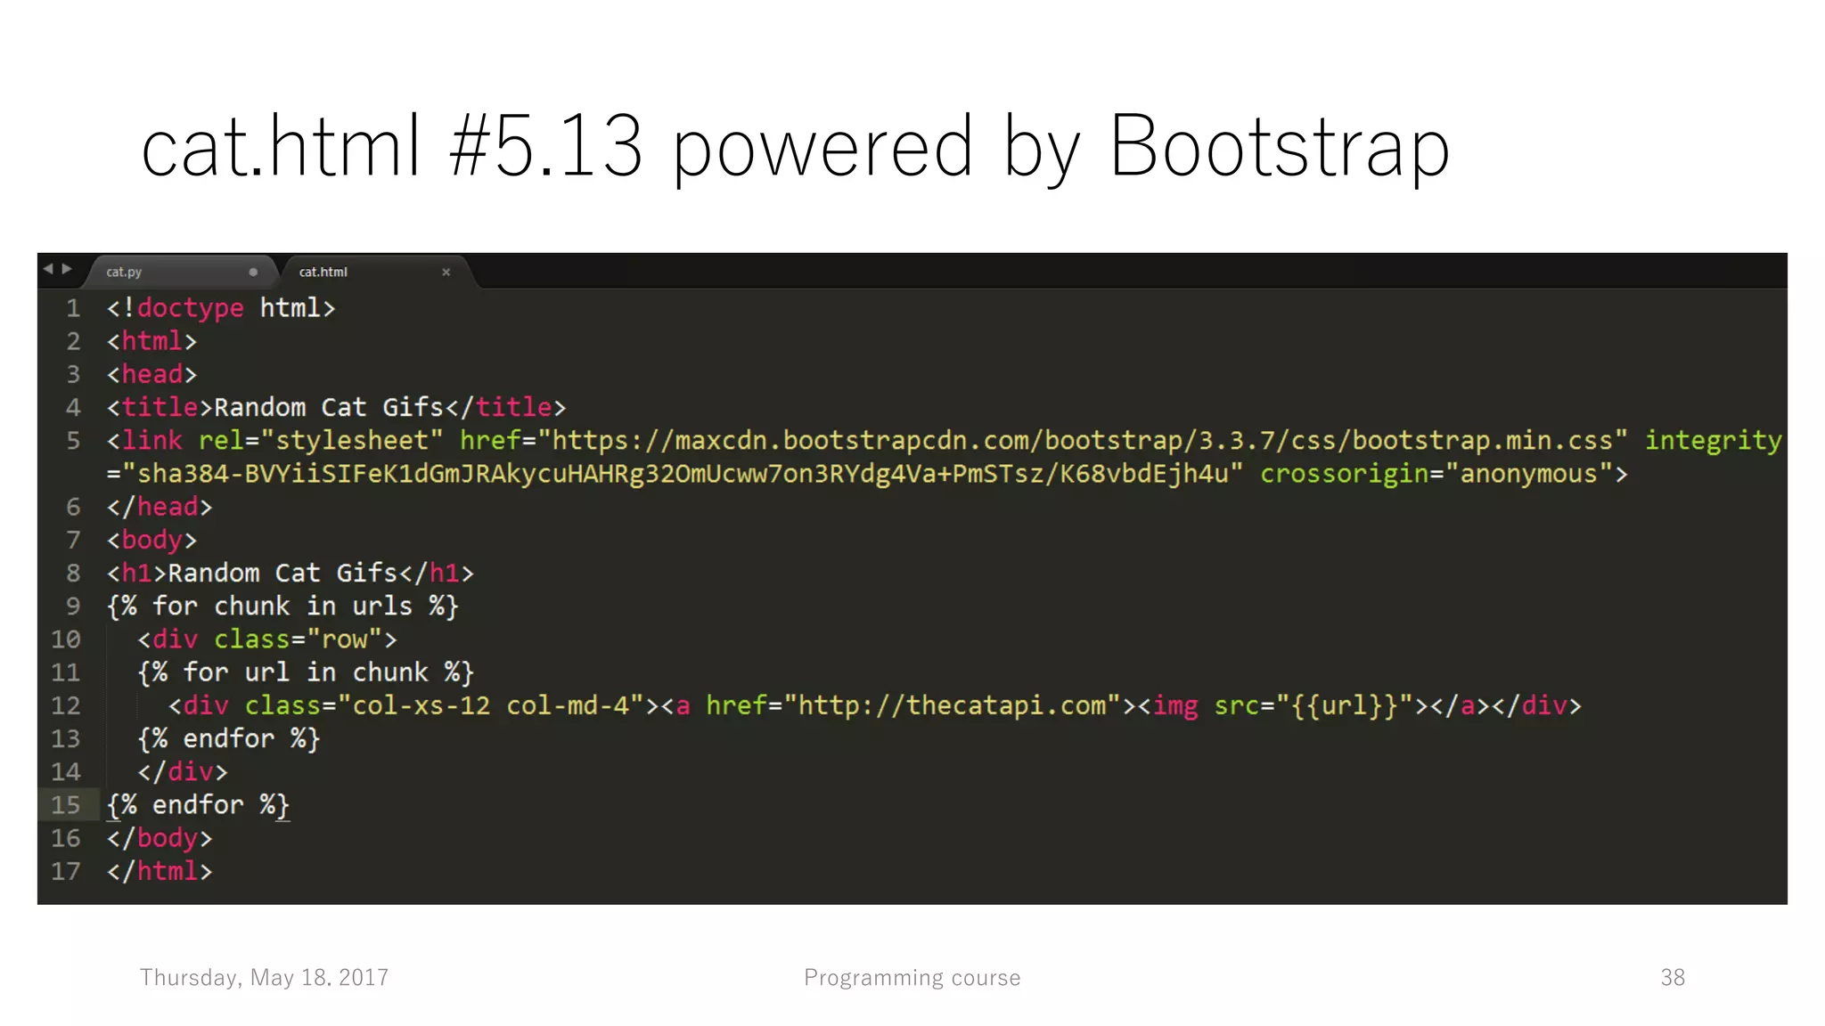This screenshot has height=1026, width=1825.
Task: Click the 'Thursday, May 18. 2017' footer date
Action: click(264, 978)
